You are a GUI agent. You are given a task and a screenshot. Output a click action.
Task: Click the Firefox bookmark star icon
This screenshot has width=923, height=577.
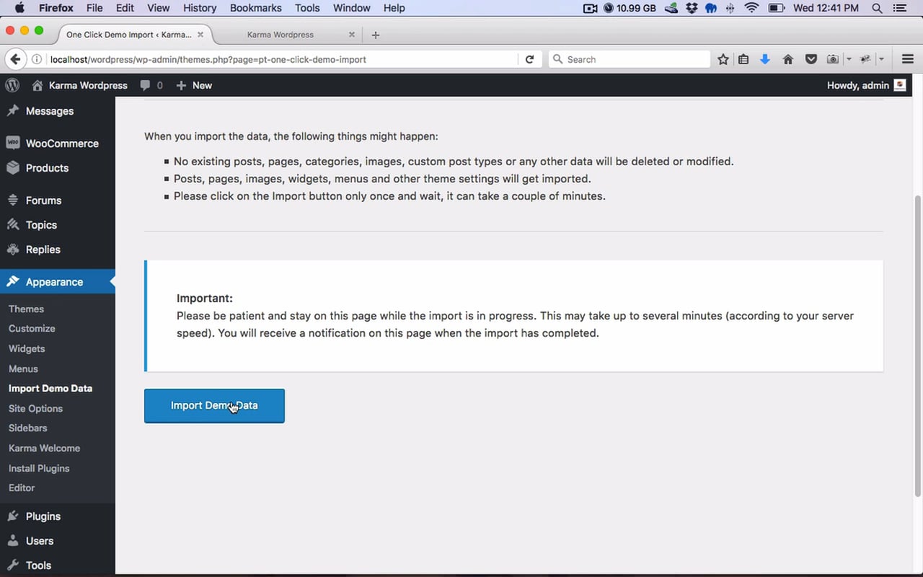pyautogui.click(x=723, y=59)
